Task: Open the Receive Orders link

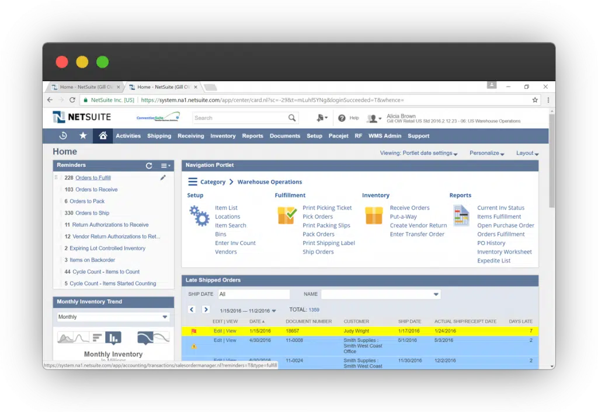Action: click(409, 208)
